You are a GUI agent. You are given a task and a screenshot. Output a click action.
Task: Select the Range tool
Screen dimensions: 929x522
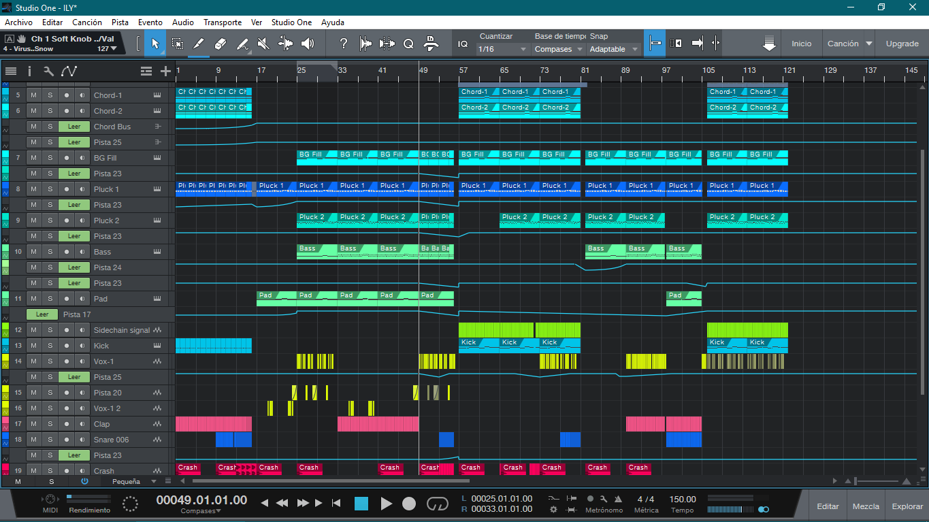(x=177, y=44)
